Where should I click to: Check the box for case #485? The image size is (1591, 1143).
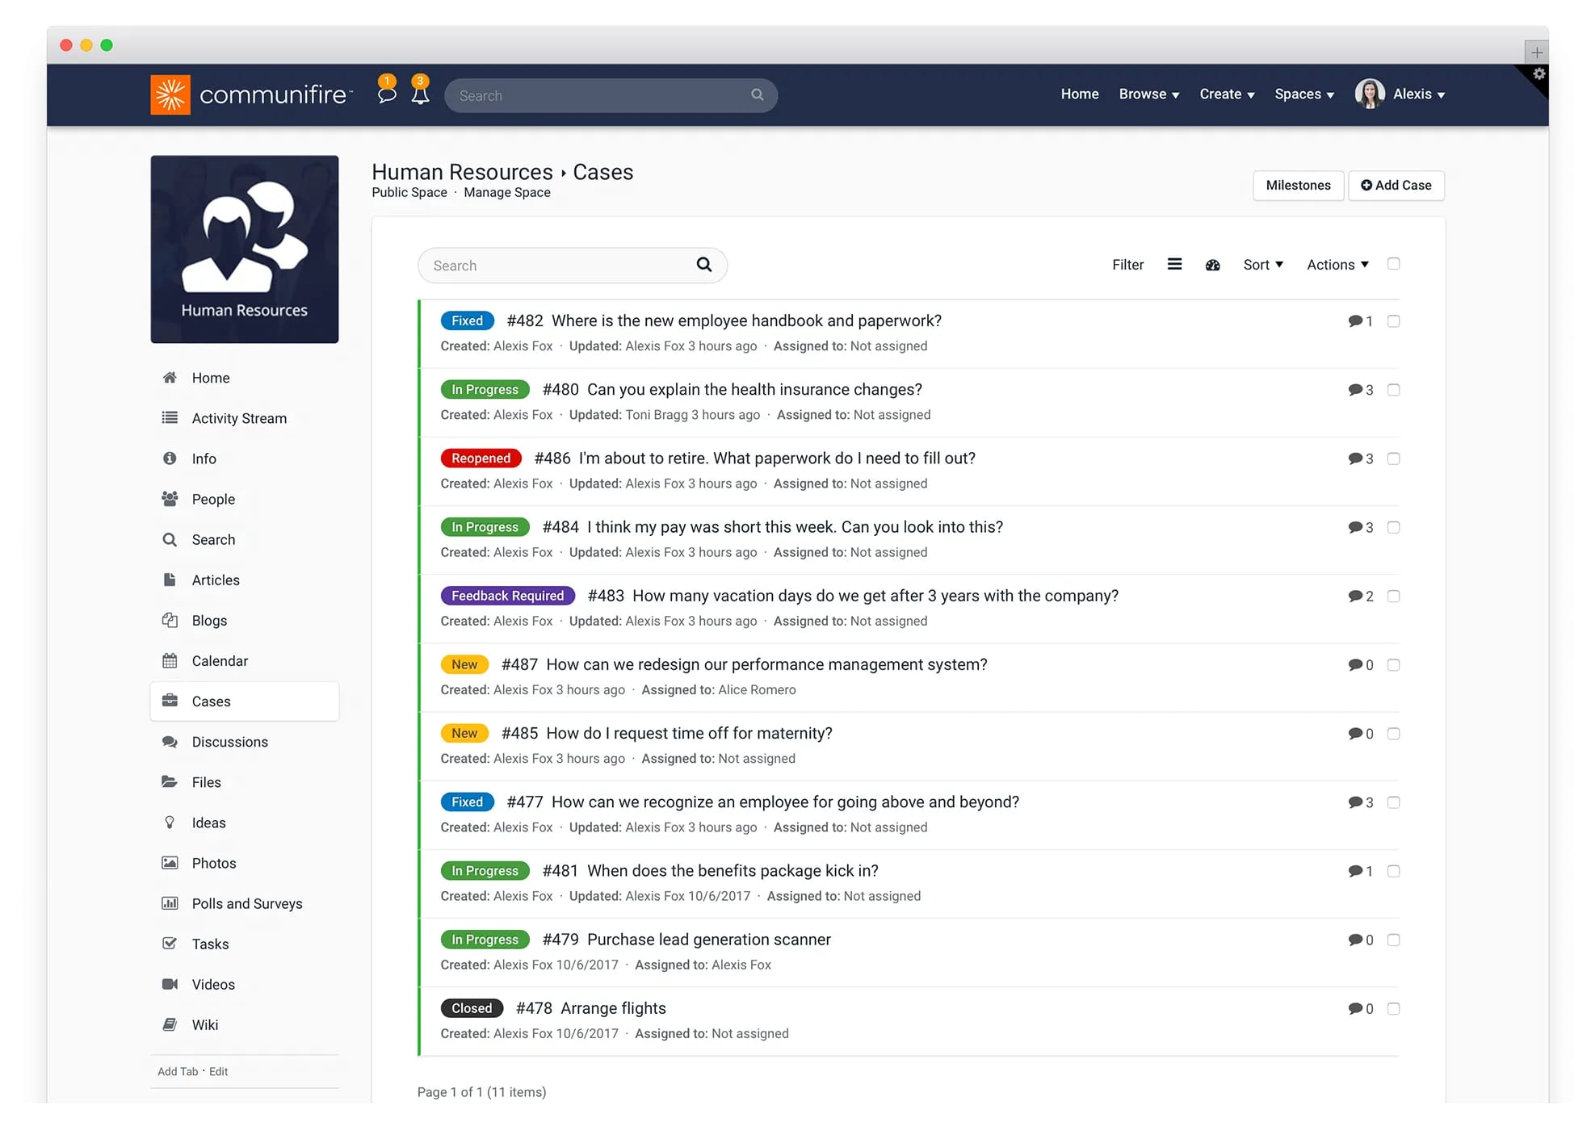click(1393, 733)
